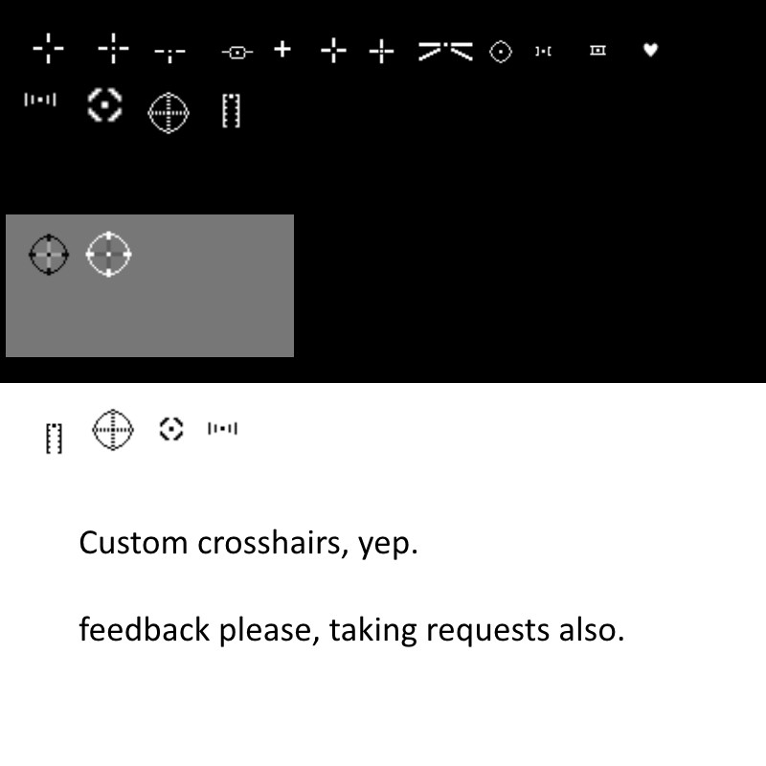Click the 'feedback please, taking requests also.' text
This screenshot has width=766, height=766.
click(351, 630)
